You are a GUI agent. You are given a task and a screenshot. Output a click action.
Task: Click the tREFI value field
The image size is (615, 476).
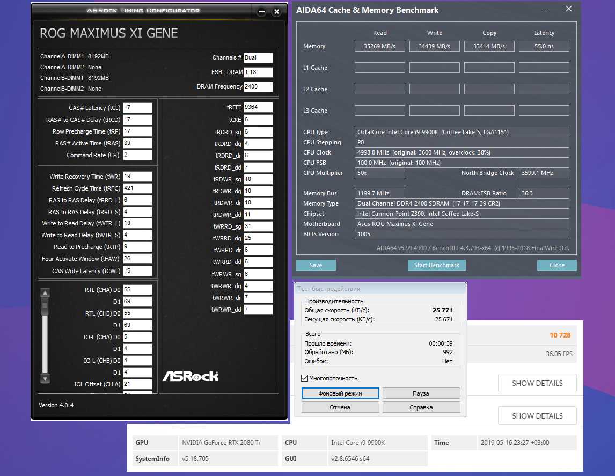pos(258,107)
